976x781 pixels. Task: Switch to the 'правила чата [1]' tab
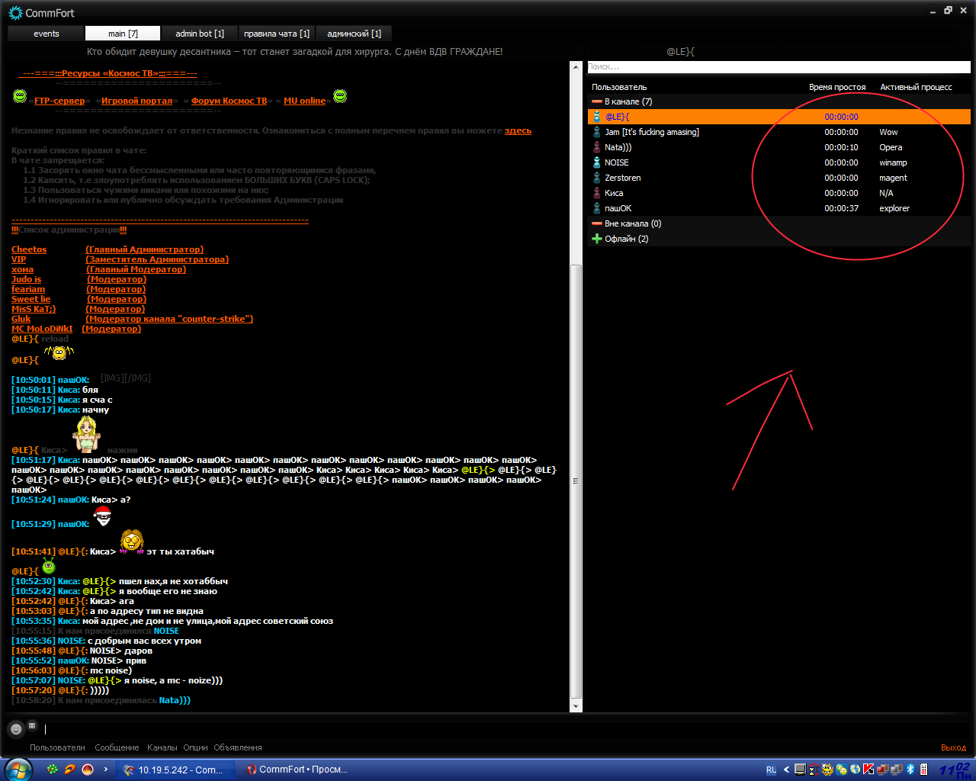tap(276, 34)
